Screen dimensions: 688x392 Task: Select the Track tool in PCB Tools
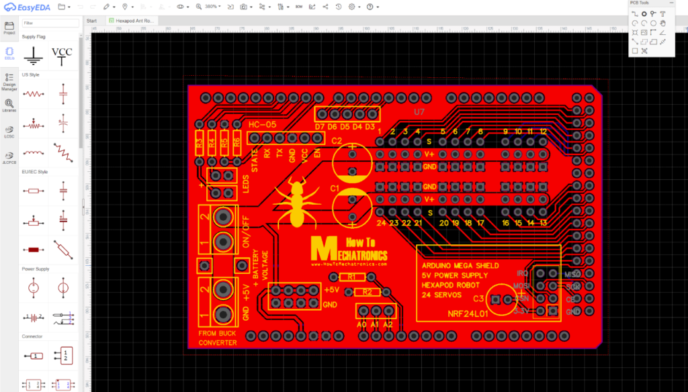634,13
